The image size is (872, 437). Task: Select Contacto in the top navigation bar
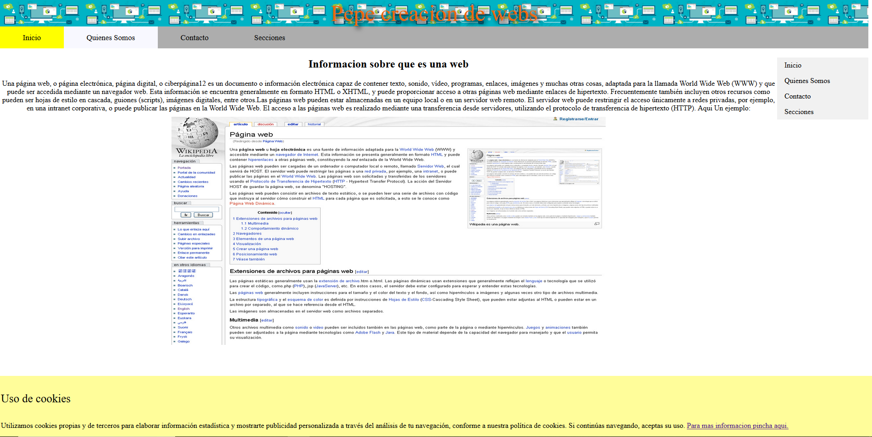194,37
